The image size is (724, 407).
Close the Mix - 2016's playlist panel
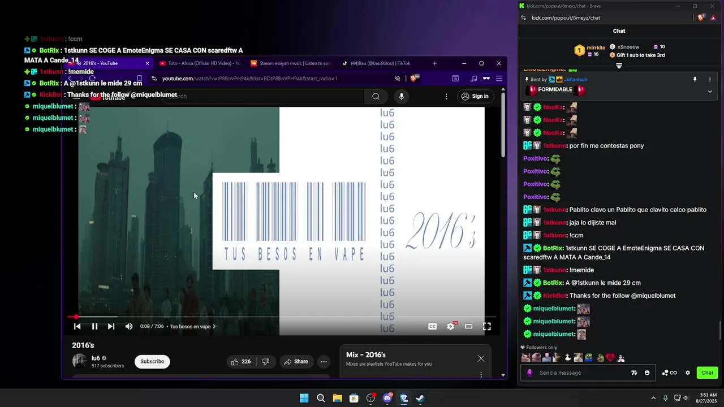pos(481,358)
